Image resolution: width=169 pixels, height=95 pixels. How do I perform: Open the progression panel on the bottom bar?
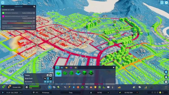point(3,87)
